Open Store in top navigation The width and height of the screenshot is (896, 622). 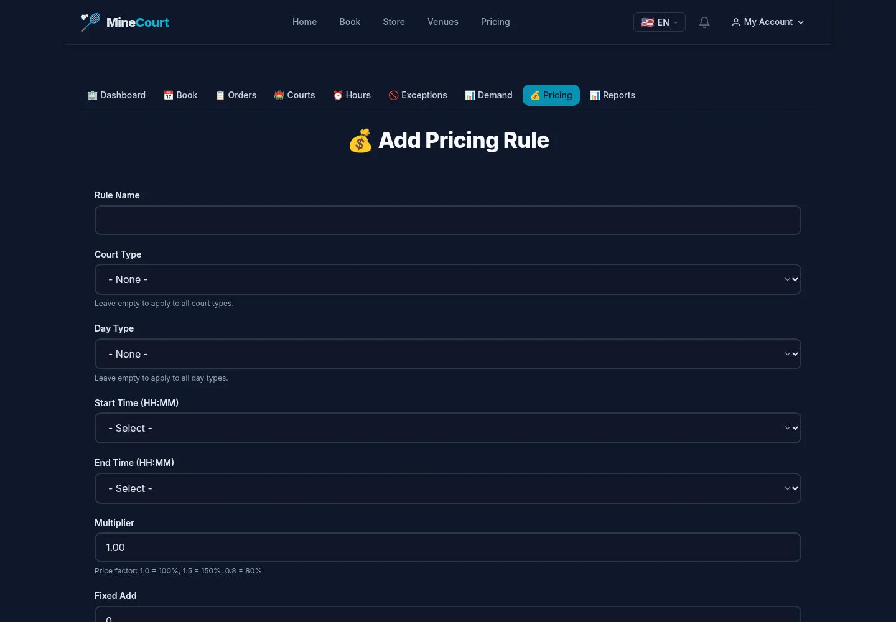point(394,22)
